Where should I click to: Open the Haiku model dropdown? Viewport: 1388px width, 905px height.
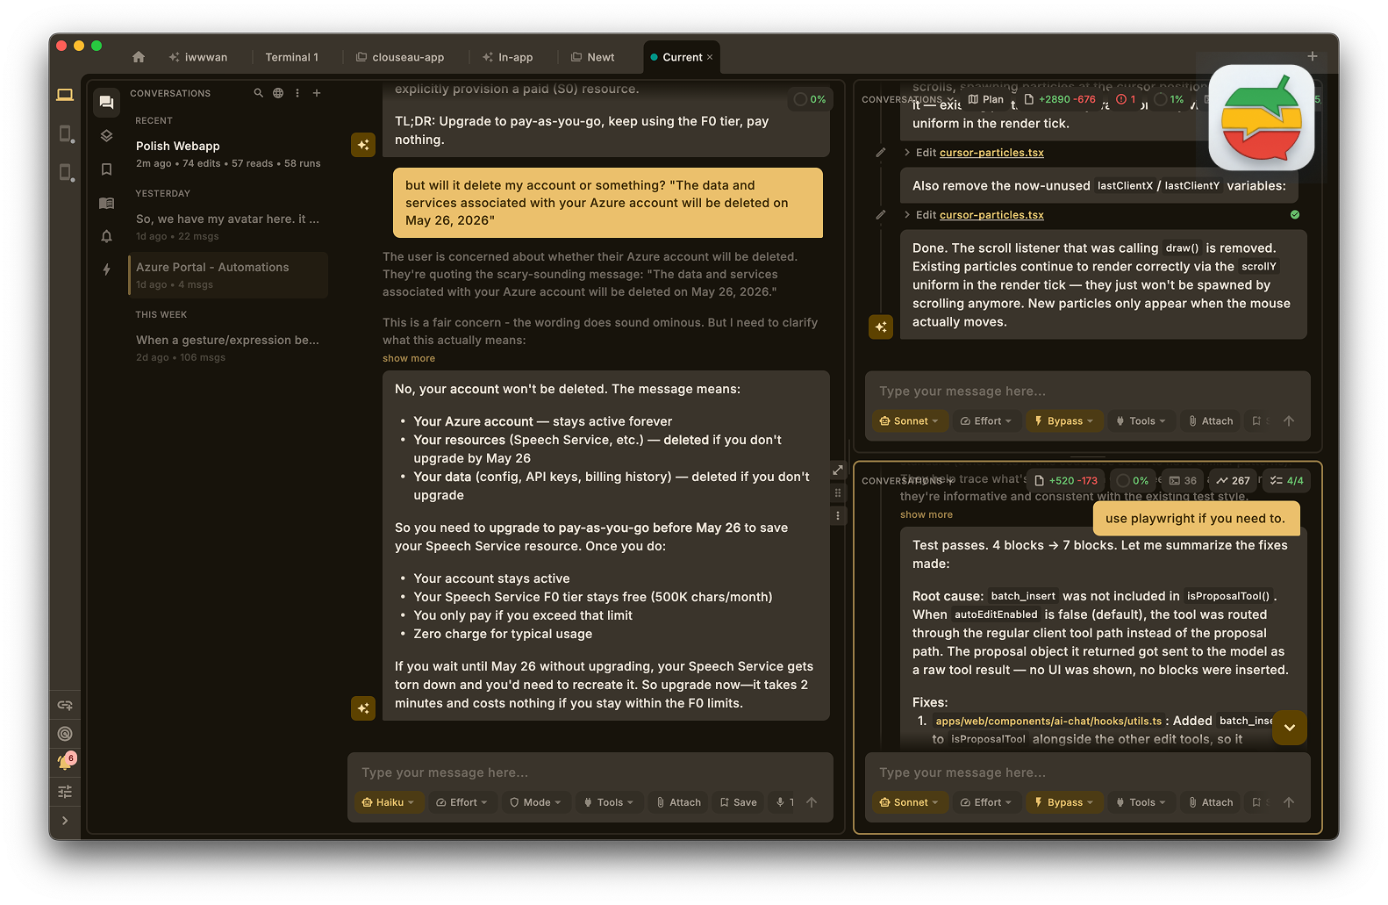click(389, 802)
